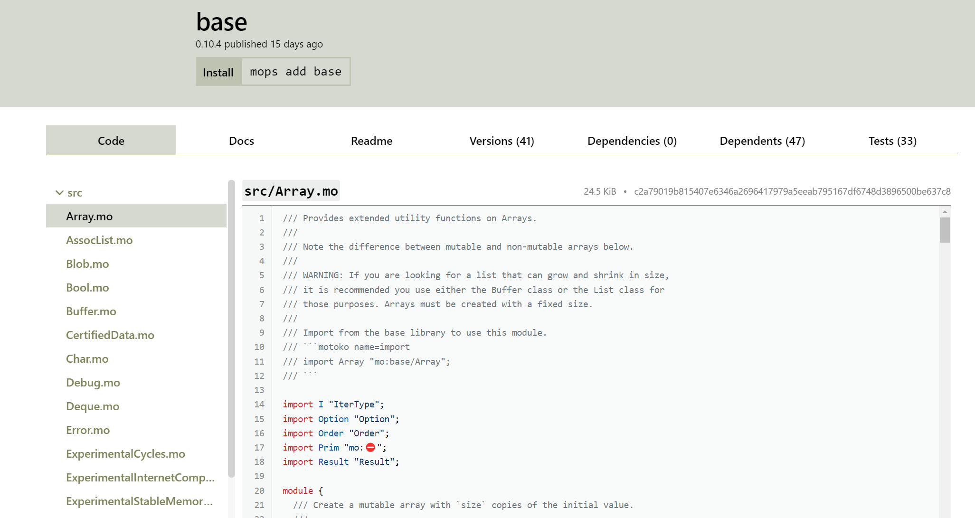Copy the mops add base command

click(x=295, y=72)
